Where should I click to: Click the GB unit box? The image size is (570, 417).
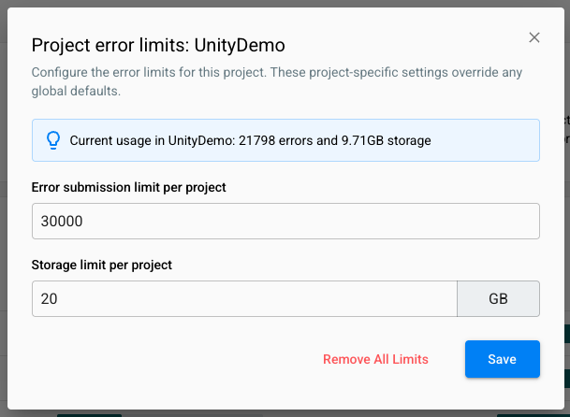point(498,299)
